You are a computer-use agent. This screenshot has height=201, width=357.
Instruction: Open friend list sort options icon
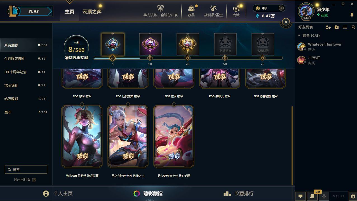tap(345, 27)
